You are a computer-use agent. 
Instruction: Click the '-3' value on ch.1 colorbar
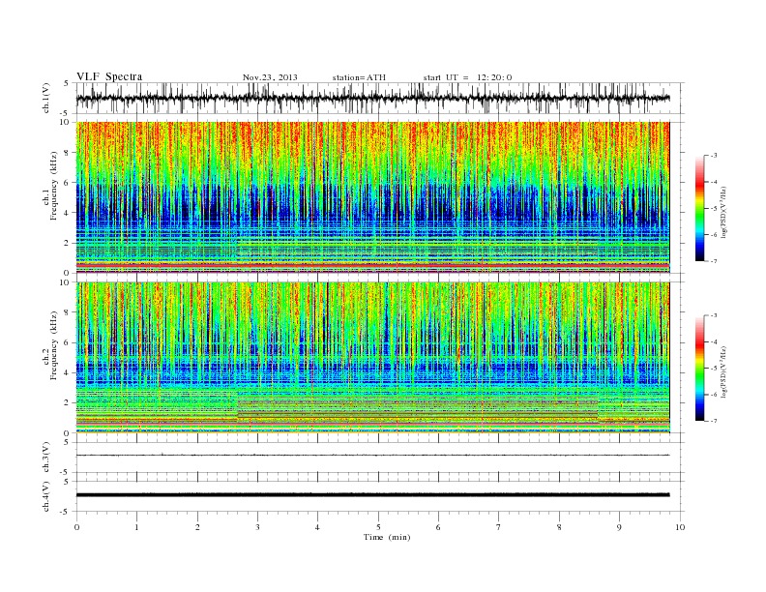[714, 156]
